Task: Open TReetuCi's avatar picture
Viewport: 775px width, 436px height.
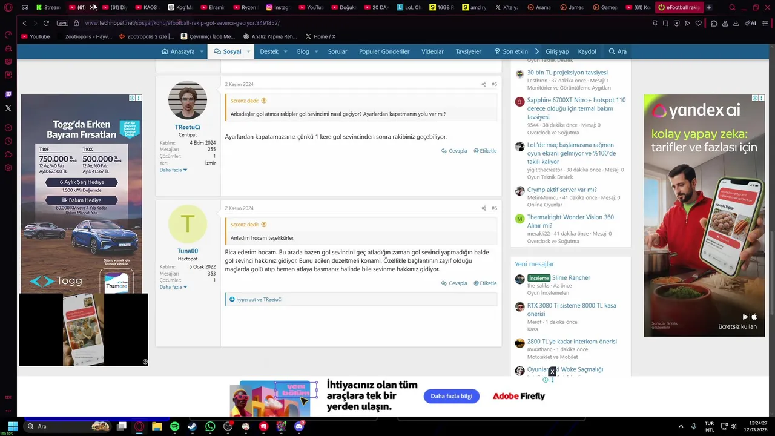Action: tap(188, 101)
